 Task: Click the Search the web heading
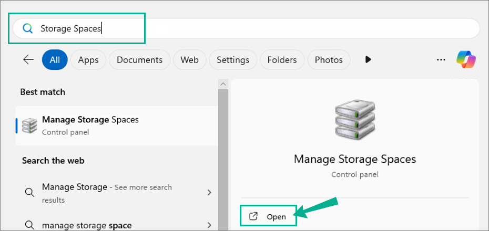click(x=53, y=161)
